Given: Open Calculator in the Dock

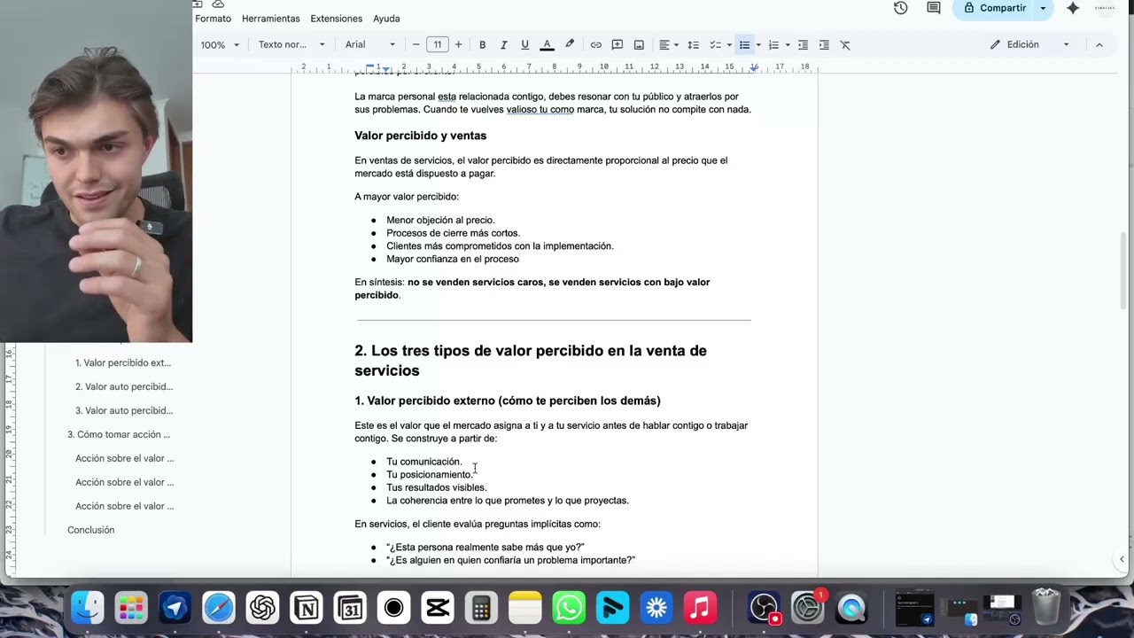Looking at the screenshot, I should pos(481,608).
